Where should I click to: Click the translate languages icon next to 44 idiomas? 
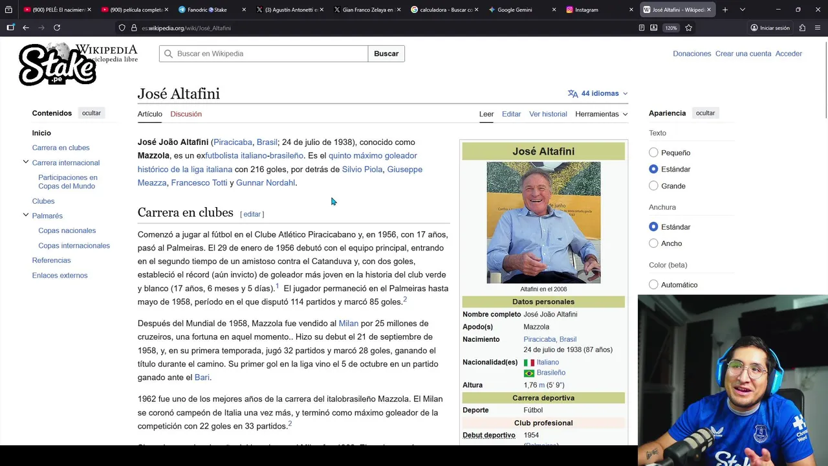click(x=572, y=93)
